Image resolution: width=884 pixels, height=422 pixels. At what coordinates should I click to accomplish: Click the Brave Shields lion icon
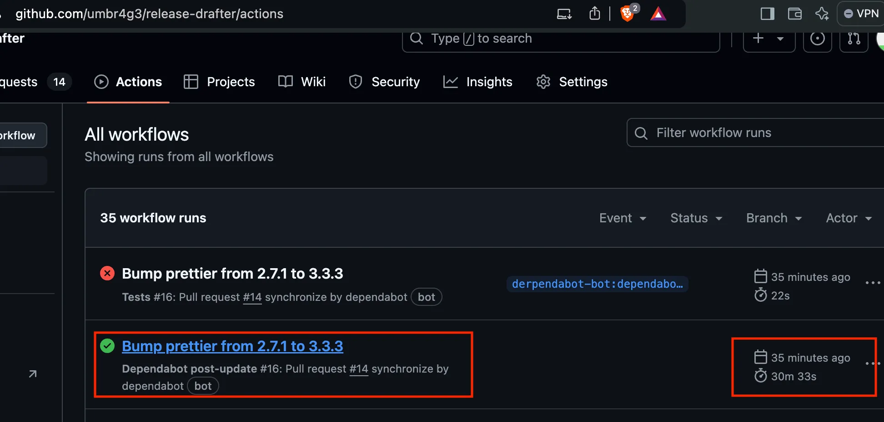[x=627, y=14]
